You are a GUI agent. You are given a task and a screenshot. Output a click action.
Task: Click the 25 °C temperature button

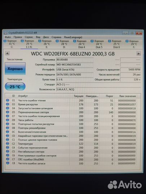pyautogui.click(x=15, y=87)
